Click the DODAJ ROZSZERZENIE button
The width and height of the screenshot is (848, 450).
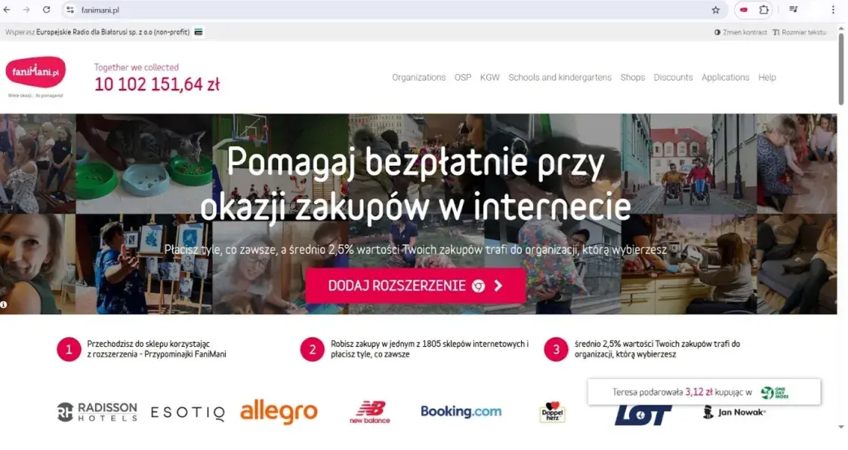pos(415,286)
